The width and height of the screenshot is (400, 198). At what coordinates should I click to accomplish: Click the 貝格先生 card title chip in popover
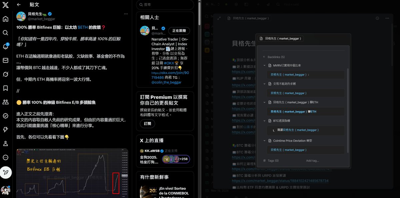pos(281,39)
